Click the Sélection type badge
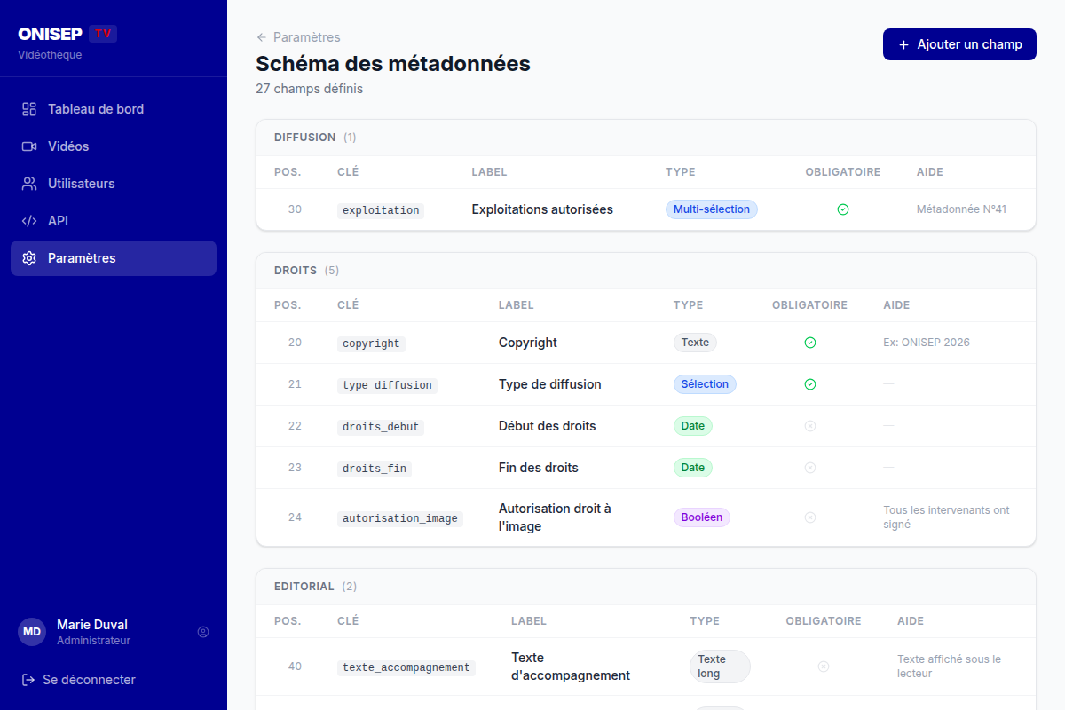The image size is (1065, 710). (x=705, y=384)
